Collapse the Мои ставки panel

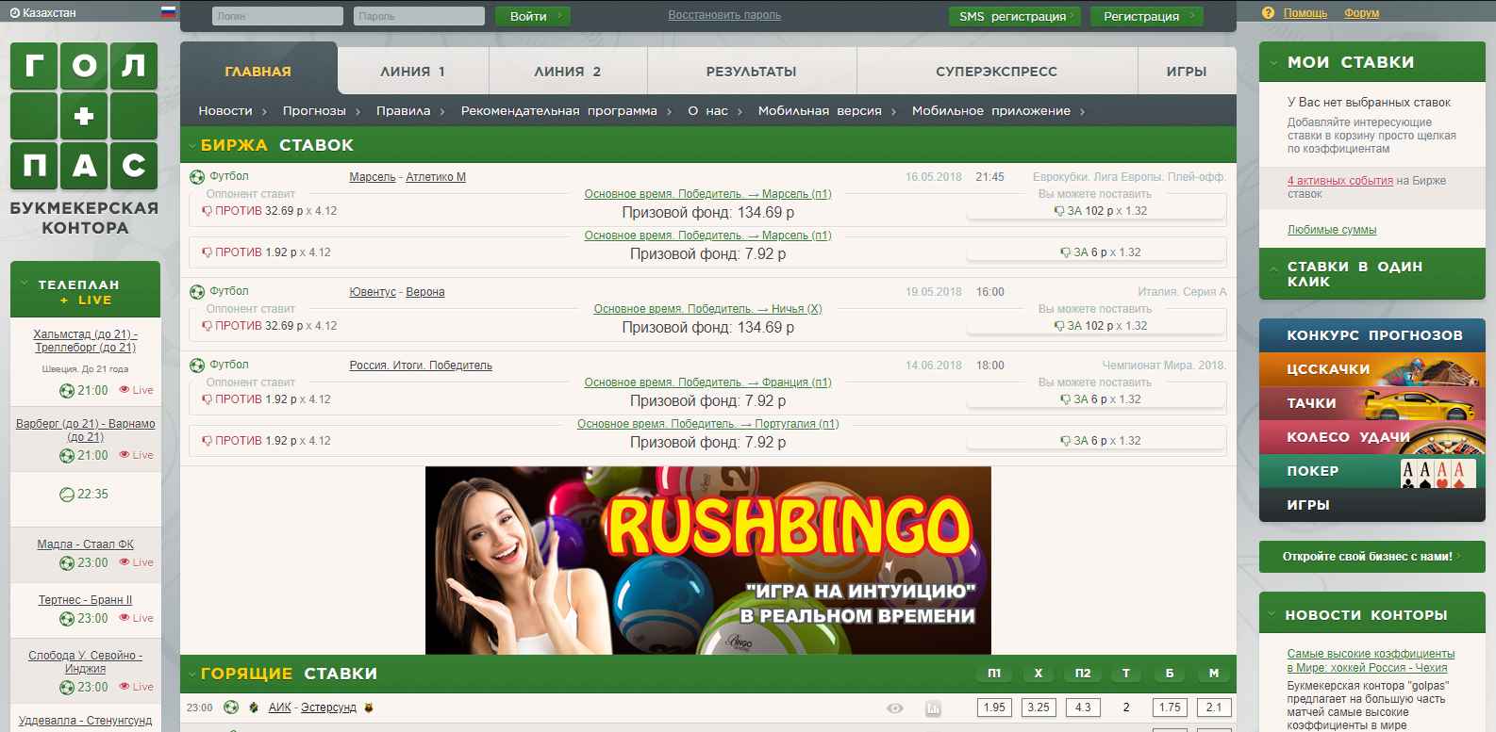[1273, 62]
